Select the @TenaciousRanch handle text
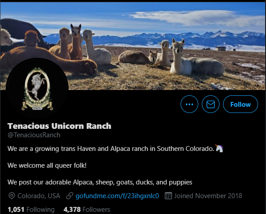 [34, 135]
